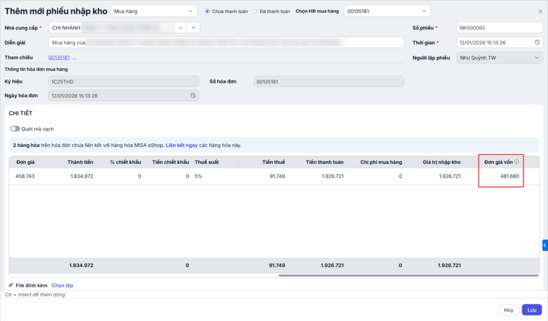Open the Chọn HĐ mua hàng dropdown
Image resolution: width=548 pixels, height=321 pixels.
click(387, 11)
